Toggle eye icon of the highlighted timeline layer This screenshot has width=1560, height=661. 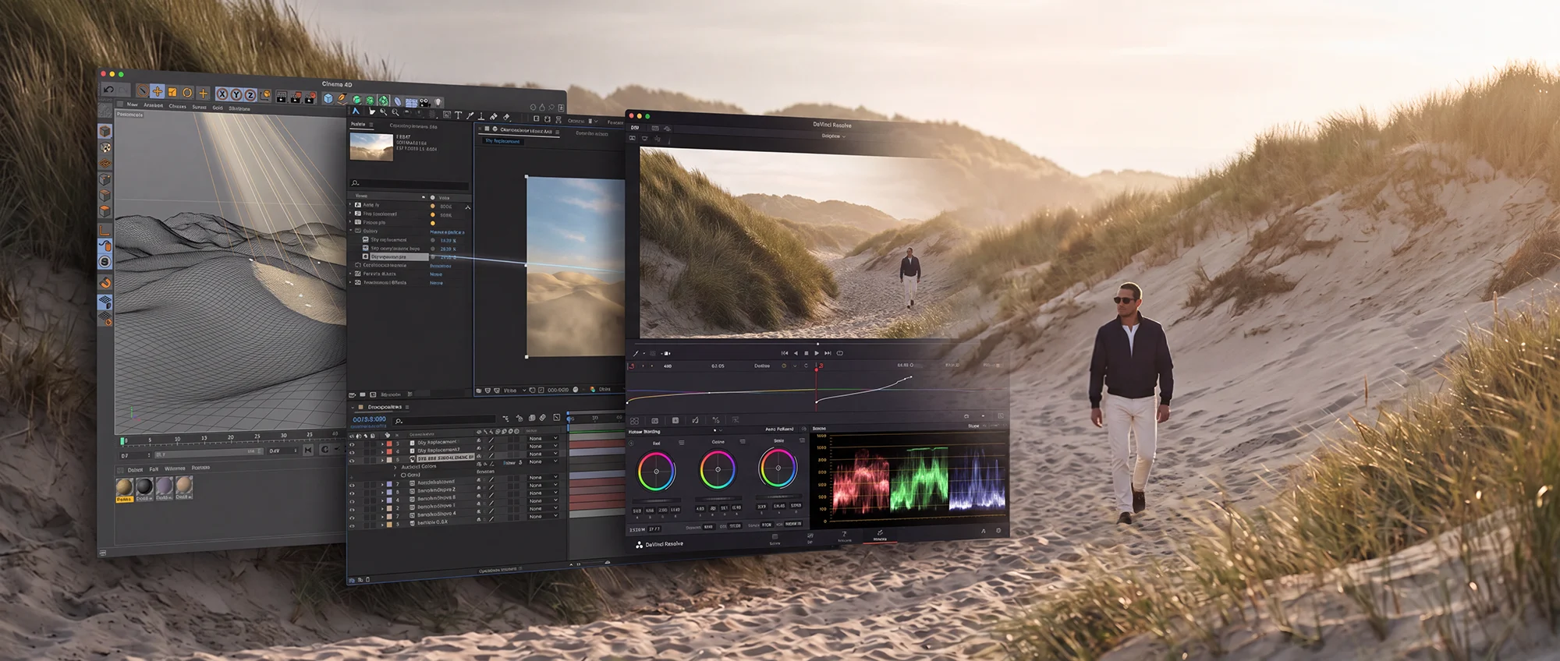click(352, 461)
